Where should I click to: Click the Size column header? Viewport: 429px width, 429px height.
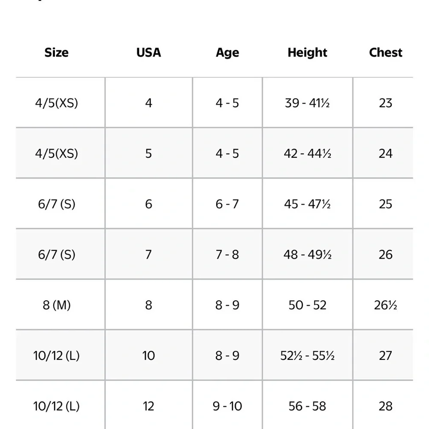click(x=56, y=52)
